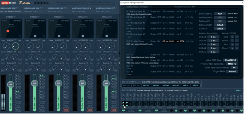Open Hardware Input 1 device selector
Screen dimensions: 244x114
tap(11, 11)
